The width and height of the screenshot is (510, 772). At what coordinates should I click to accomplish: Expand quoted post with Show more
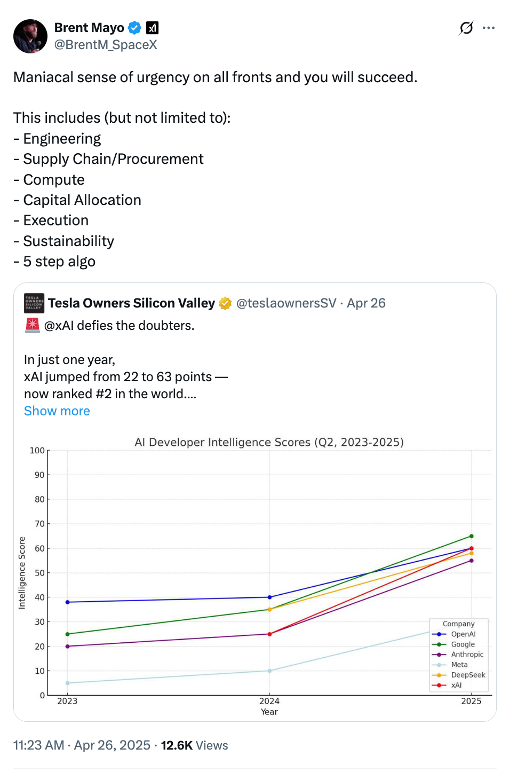[57, 411]
